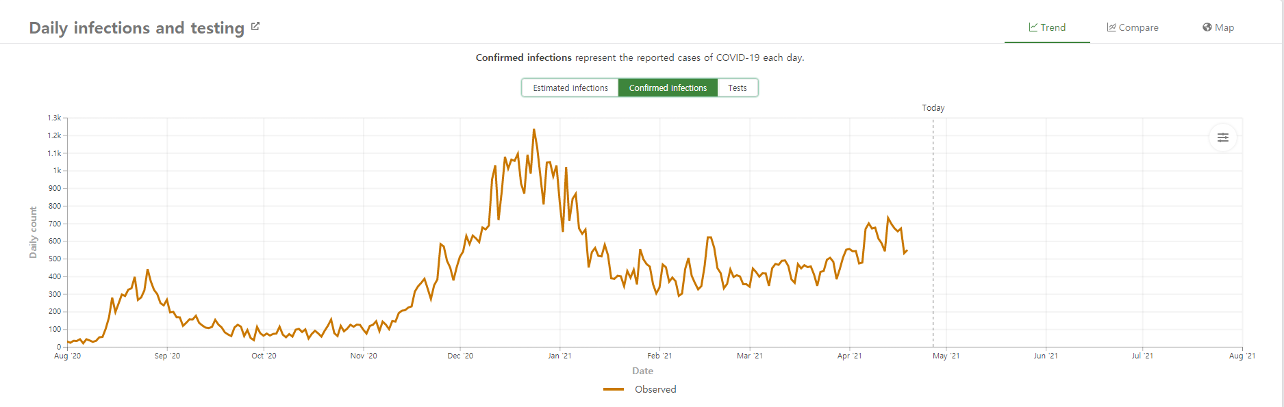This screenshot has height=407, width=1284.
Task: Select Estimated infections view
Action: tap(570, 88)
